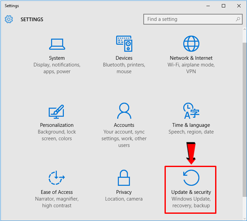Open the Update & security circular arrow icon
This screenshot has height=221, width=247.
(191, 178)
